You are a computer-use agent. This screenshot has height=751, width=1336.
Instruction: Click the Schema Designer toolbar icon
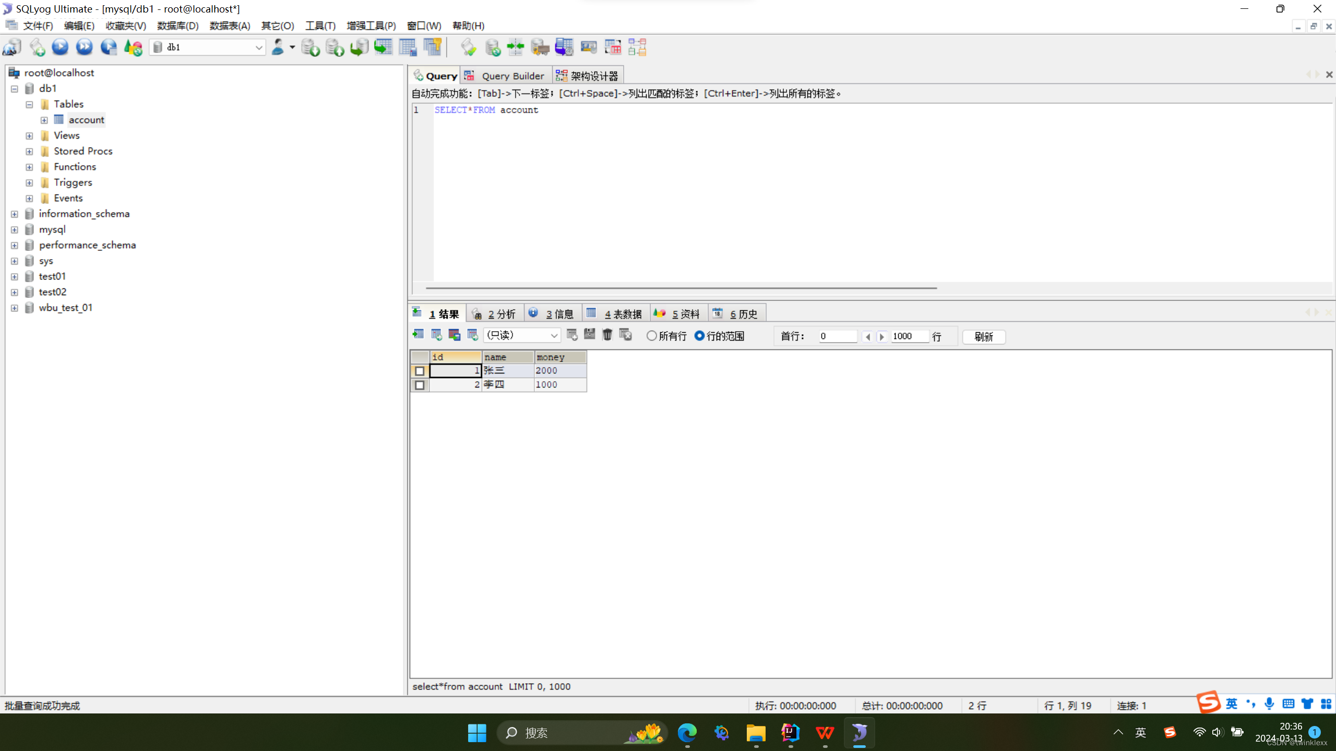pos(637,47)
